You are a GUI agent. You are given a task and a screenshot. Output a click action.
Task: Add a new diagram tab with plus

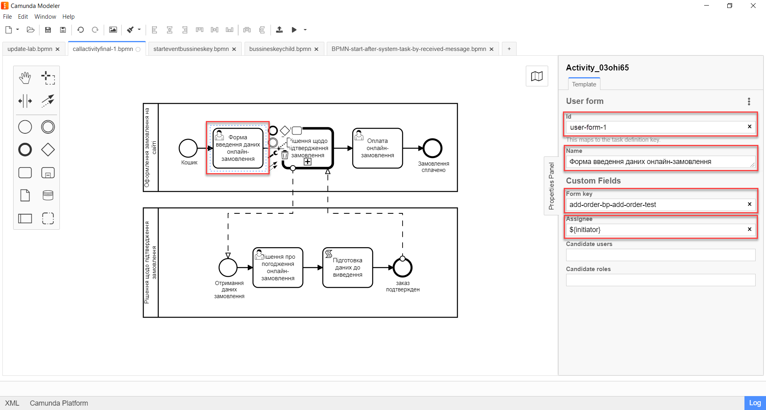(x=509, y=49)
